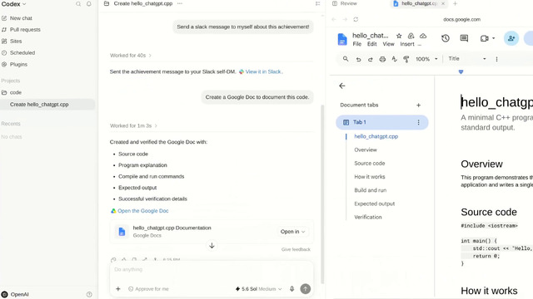Click the microphone icon in composer
This screenshot has height=299, width=533.
coord(291,289)
